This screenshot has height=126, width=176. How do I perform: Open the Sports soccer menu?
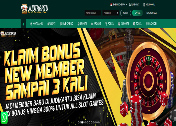pos(82,24)
